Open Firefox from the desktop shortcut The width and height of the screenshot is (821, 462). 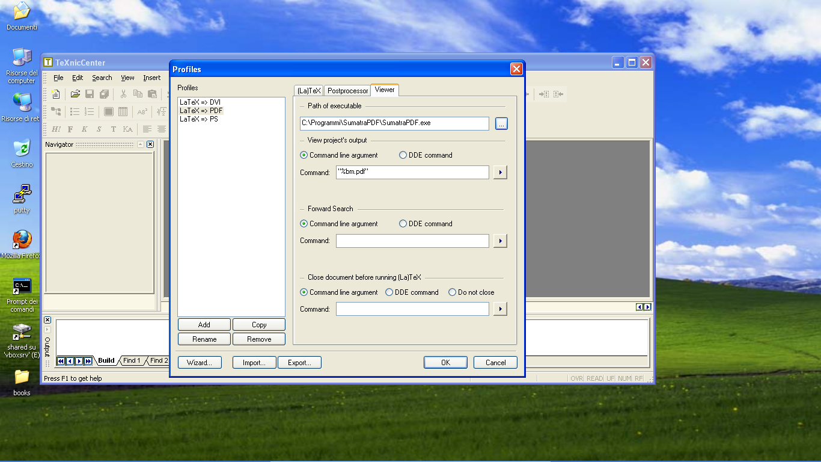[x=22, y=244]
